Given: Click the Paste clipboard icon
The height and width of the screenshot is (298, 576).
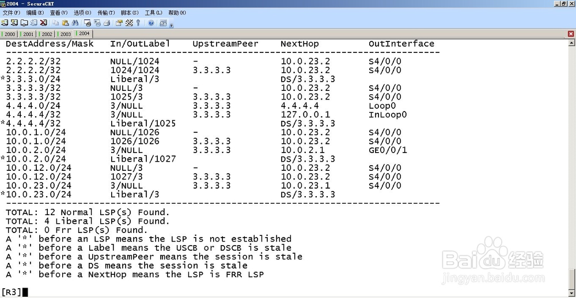Looking at the screenshot, I should tap(66, 23).
